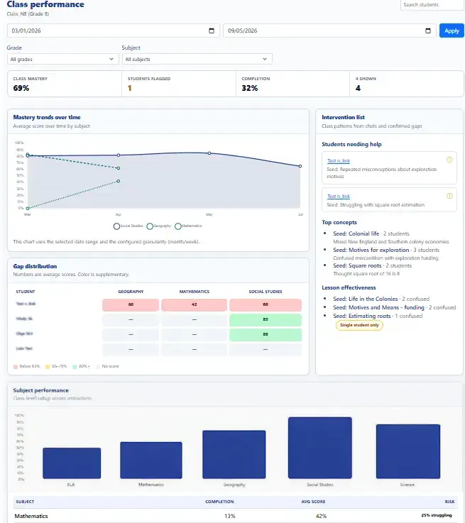
Task: Open the Seed: Motives for exploration concept
Action: (371, 250)
